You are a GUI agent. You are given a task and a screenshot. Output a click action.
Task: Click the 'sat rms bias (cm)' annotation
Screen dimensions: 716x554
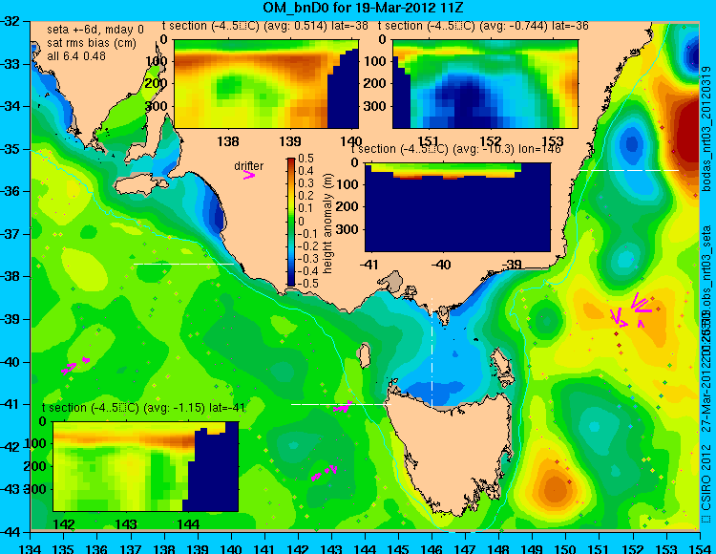click(x=92, y=43)
